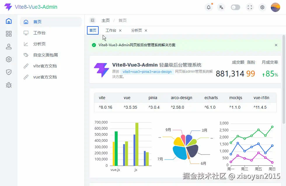Open 工作台 in the side menu
Screen dimensions: 286x186
pos(51,33)
